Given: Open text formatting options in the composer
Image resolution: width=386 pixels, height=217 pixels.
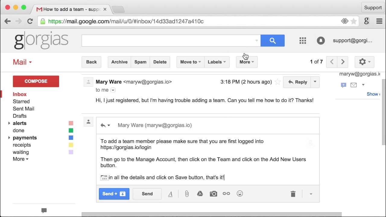Looking at the screenshot, I should 170,194.
